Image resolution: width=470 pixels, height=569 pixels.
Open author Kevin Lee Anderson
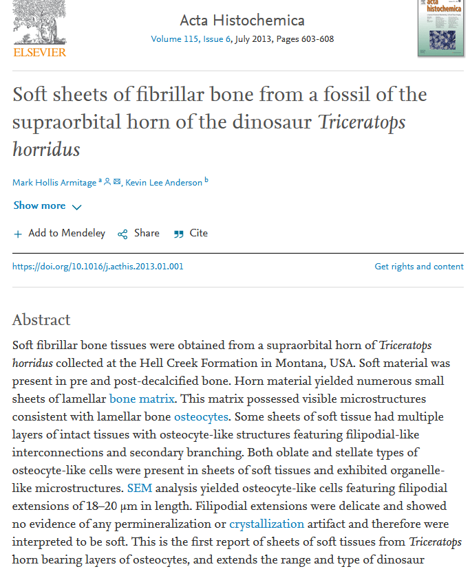pos(164,182)
